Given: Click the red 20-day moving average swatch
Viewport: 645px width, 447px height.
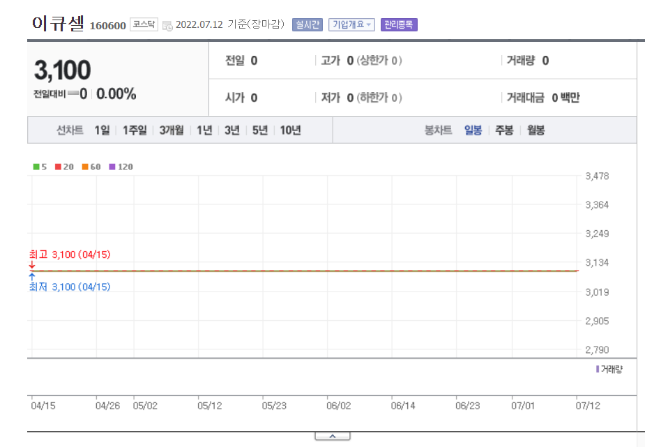Looking at the screenshot, I should 58,167.
